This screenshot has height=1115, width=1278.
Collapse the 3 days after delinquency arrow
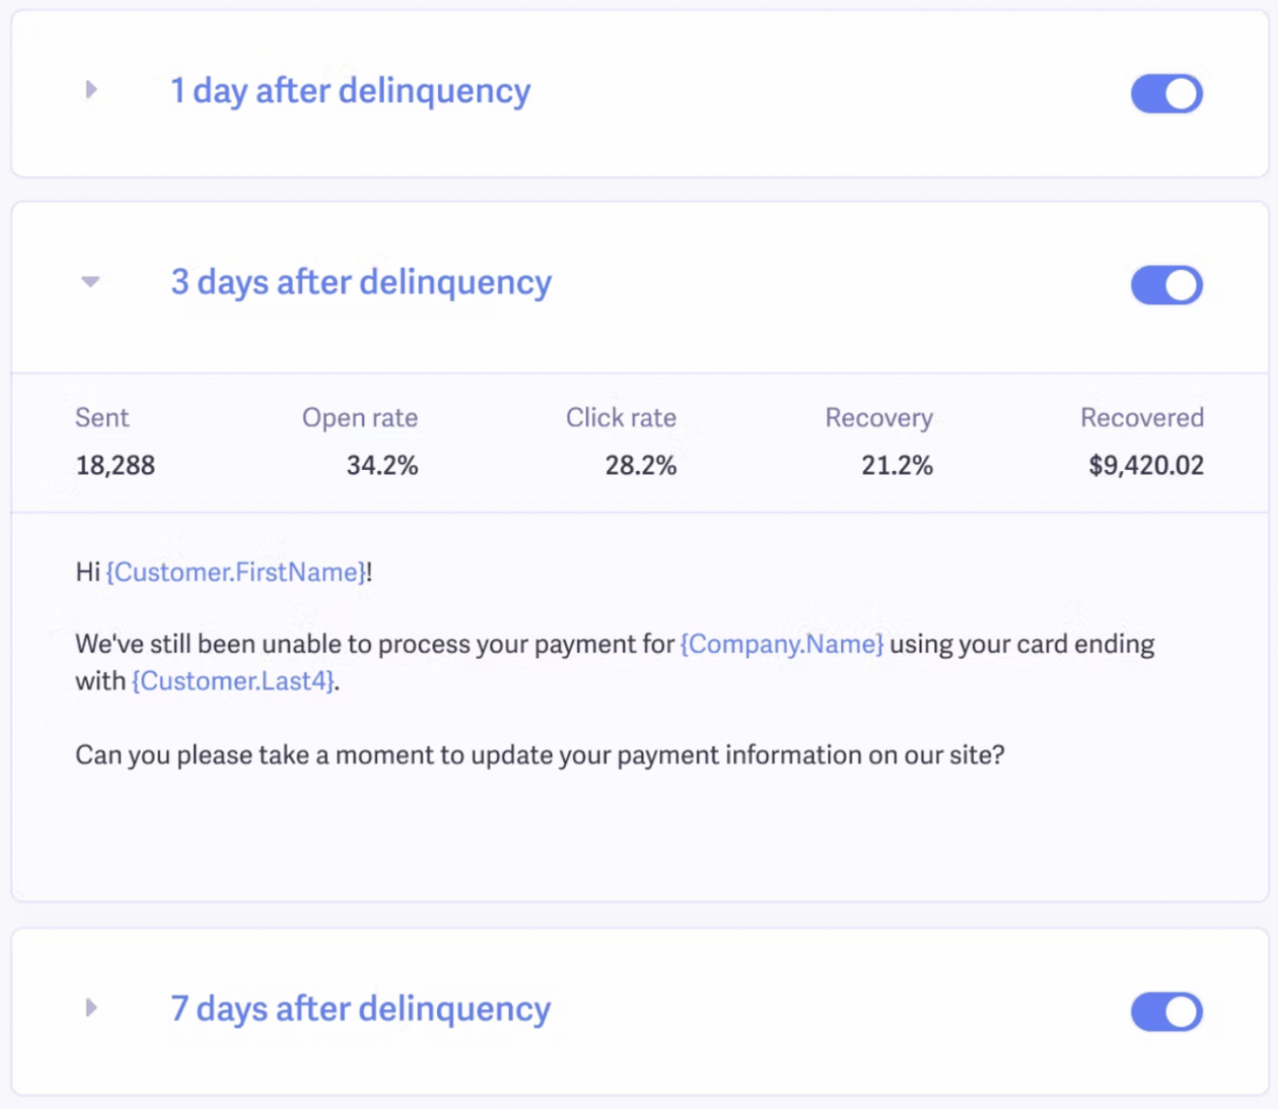pos(90,282)
